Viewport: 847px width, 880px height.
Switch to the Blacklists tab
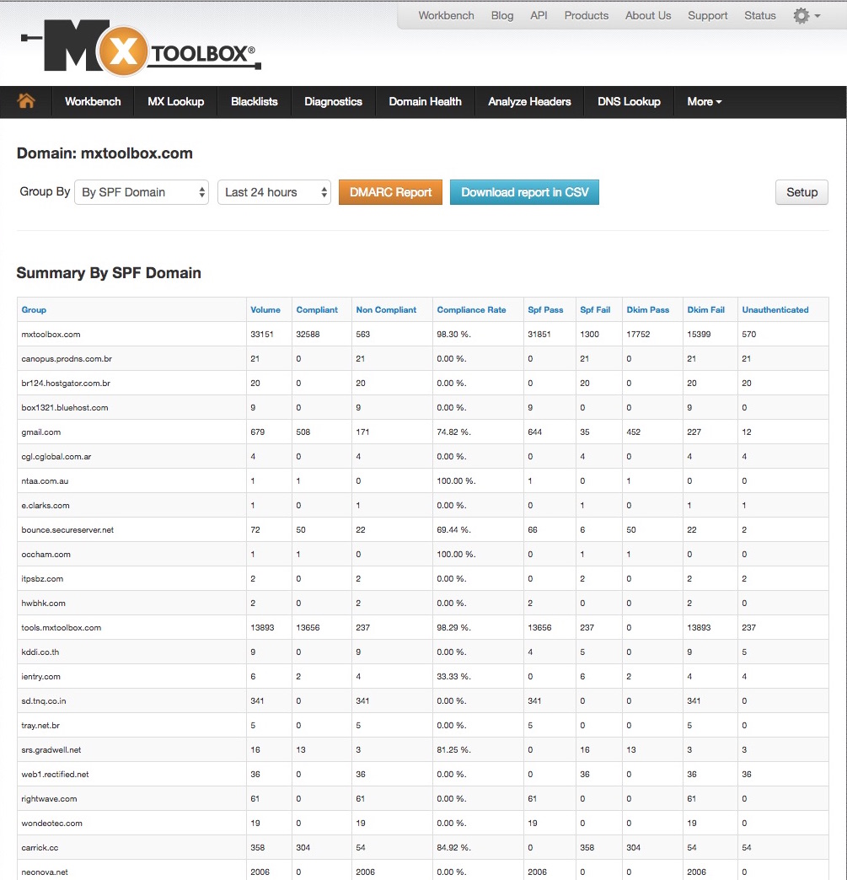(253, 101)
